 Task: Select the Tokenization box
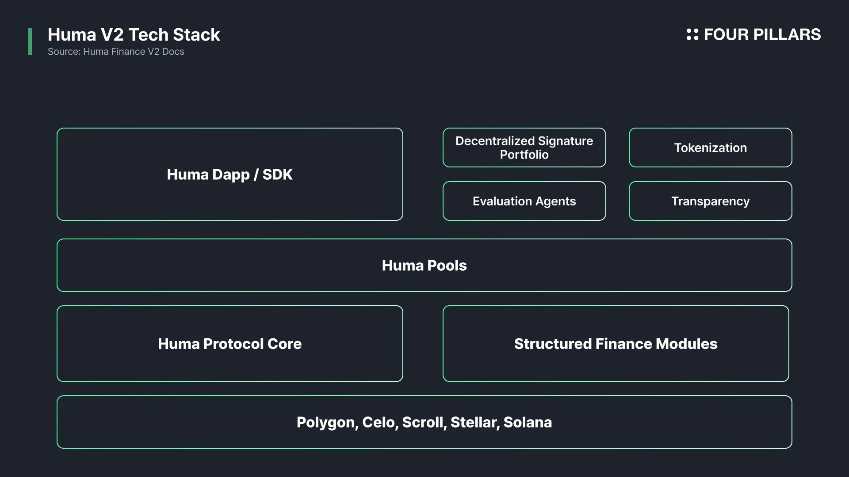pyautogui.click(x=711, y=148)
